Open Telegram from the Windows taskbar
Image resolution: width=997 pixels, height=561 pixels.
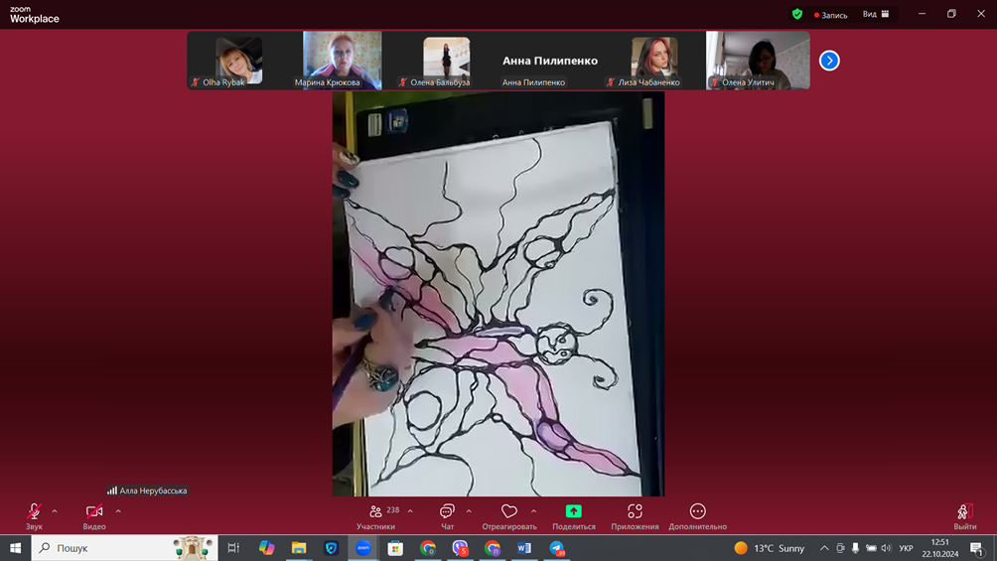pos(557,548)
